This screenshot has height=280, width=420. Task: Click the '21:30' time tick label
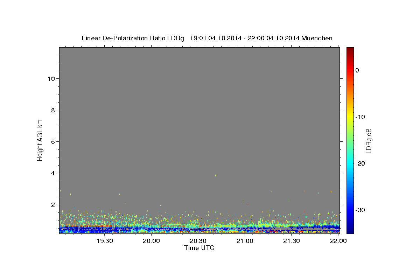(292, 241)
